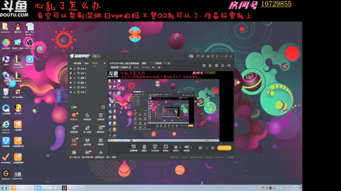This screenshot has width=341, height=191.
Task: Toggle visibility eye for 截屏 2 source
Action: click(x=71, y=78)
